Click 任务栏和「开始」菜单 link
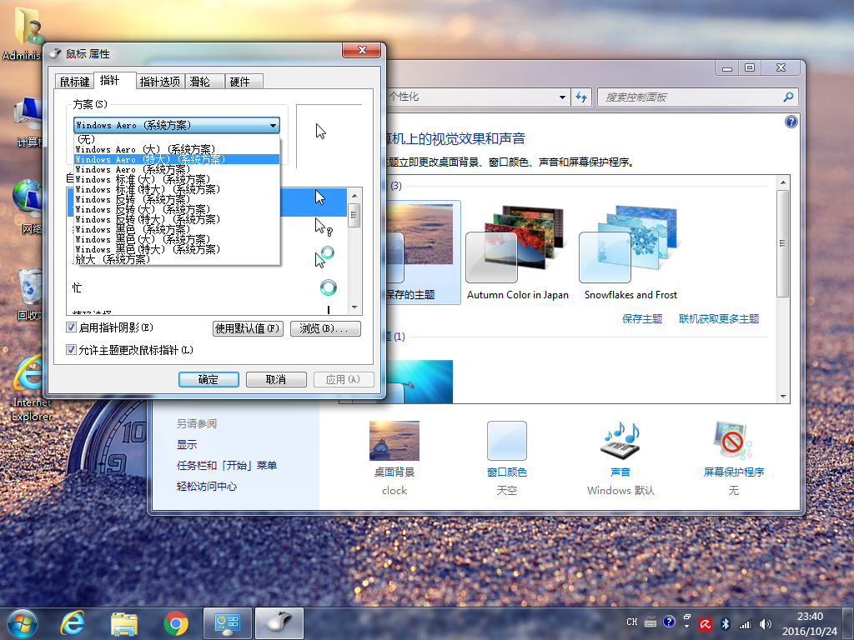The width and height of the screenshot is (854, 640). (x=227, y=466)
